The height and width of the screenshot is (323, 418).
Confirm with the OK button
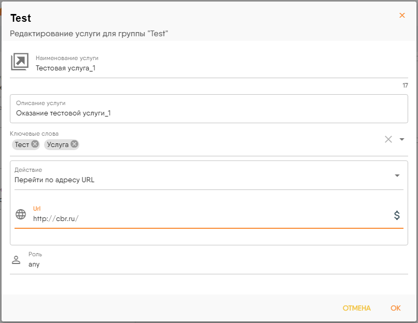[396, 308]
